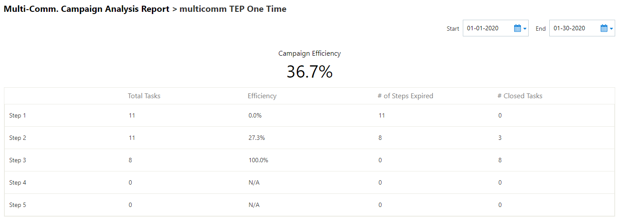
Task: Expand the End date dropdown arrow
Action: coord(611,29)
